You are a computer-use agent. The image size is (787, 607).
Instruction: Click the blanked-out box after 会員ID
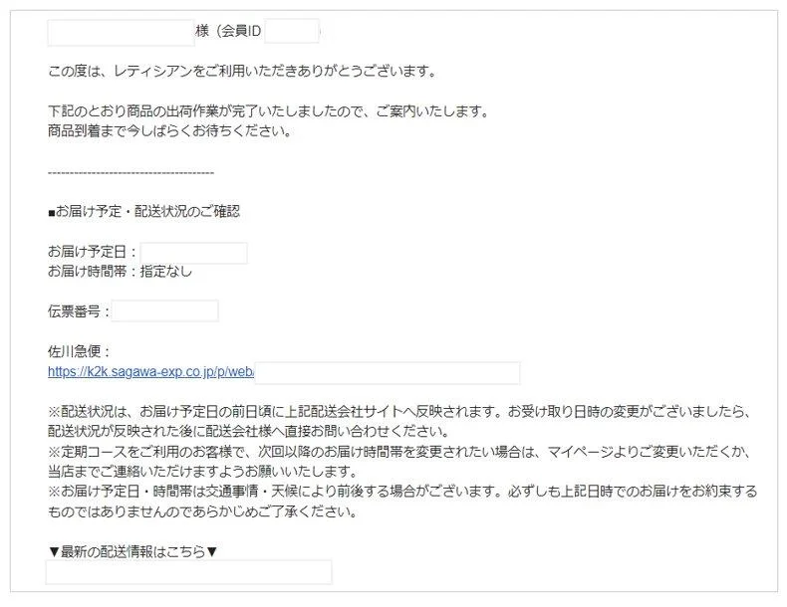tap(292, 31)
